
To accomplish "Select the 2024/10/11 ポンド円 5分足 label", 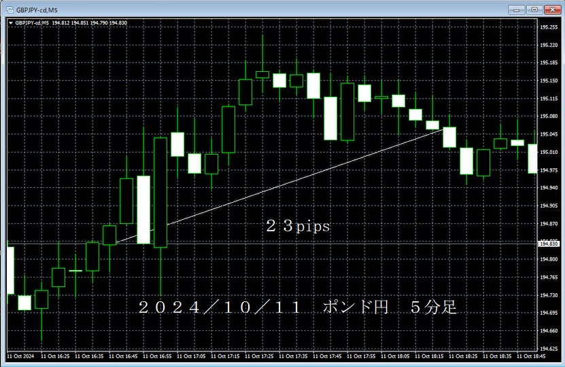I will (298, 307).
